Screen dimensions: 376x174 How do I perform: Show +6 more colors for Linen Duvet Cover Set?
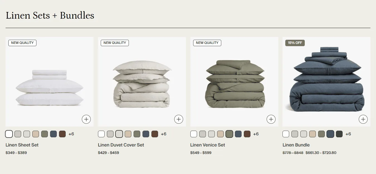tap(164, 134)
